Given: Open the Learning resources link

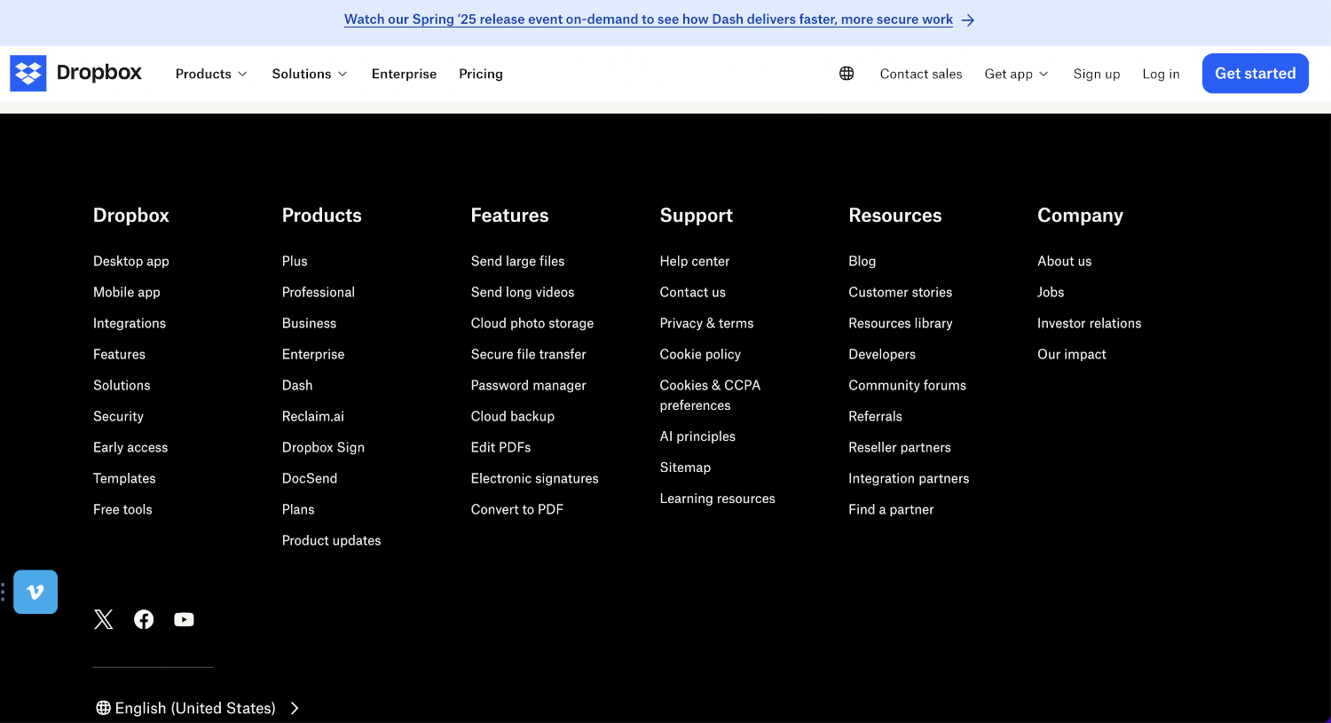Looking at the screenshot, I should click(717, 499).
